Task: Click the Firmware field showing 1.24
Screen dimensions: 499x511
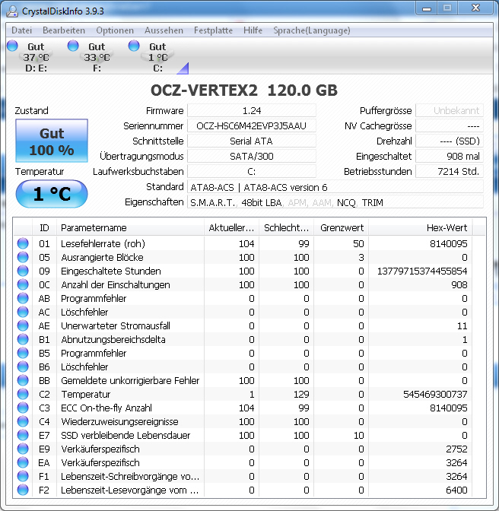Action: tap(252, 110)
